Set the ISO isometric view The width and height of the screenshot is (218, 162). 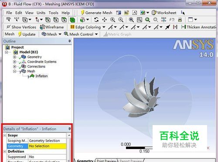164,20
